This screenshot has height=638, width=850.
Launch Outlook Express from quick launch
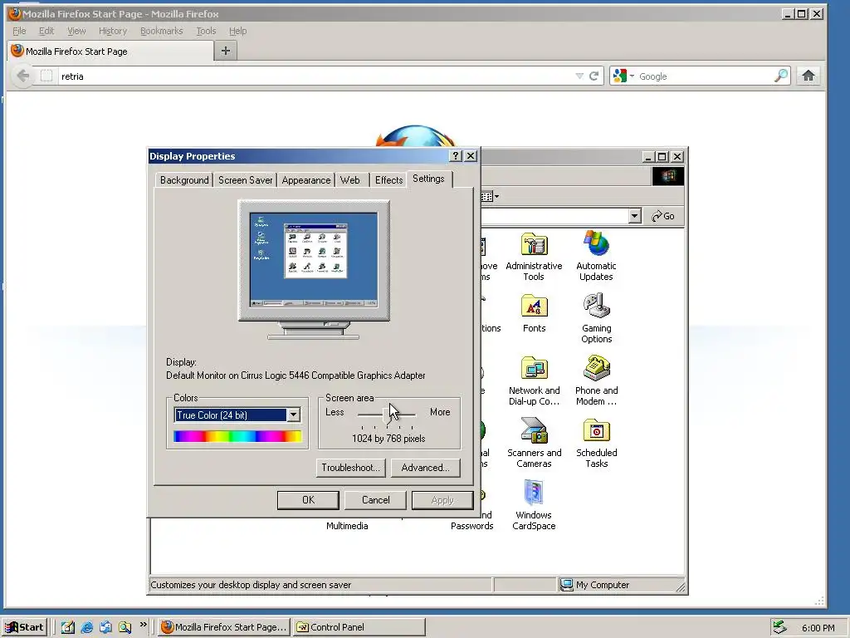point(105,627)
